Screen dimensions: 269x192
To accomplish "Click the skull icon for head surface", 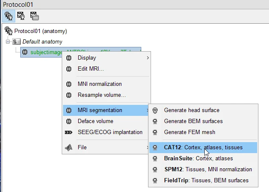I will [x=156, y=110].
